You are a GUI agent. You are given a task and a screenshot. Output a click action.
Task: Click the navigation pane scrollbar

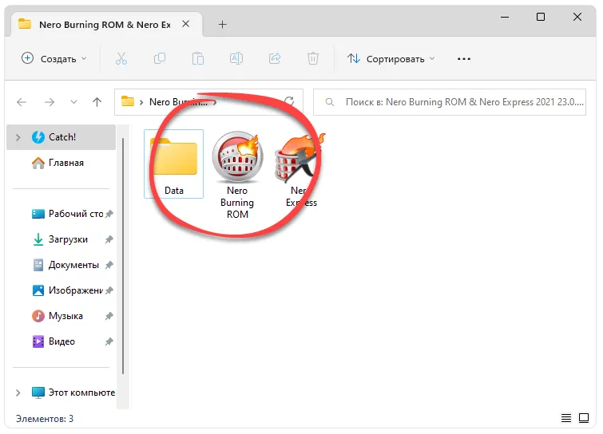point(123,255)
